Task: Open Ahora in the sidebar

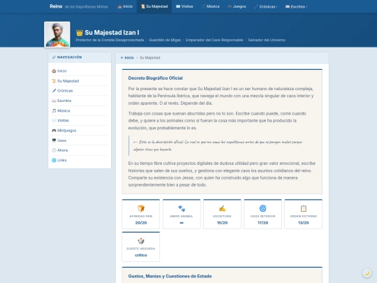Action: (80, 150)
